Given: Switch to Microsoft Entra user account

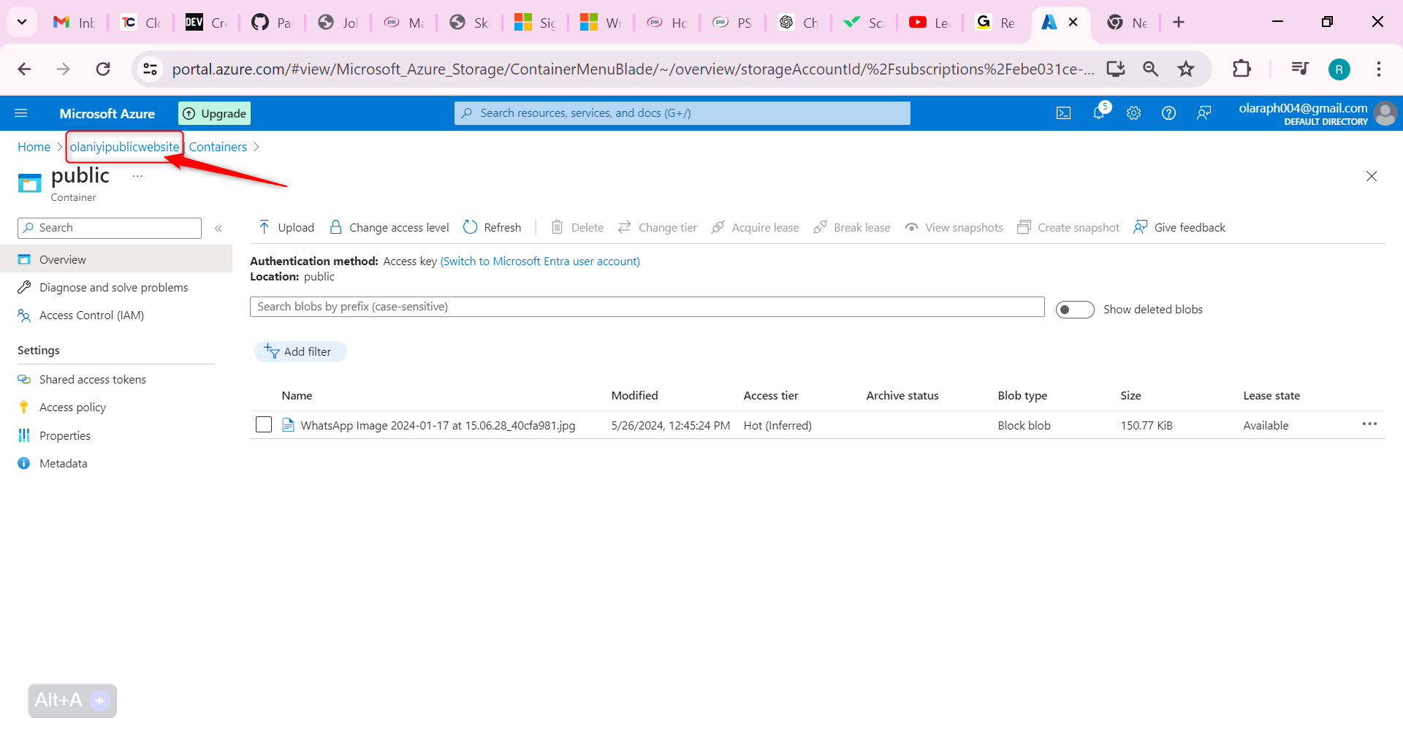Looking at the screenshot, I should click(540, 261).
